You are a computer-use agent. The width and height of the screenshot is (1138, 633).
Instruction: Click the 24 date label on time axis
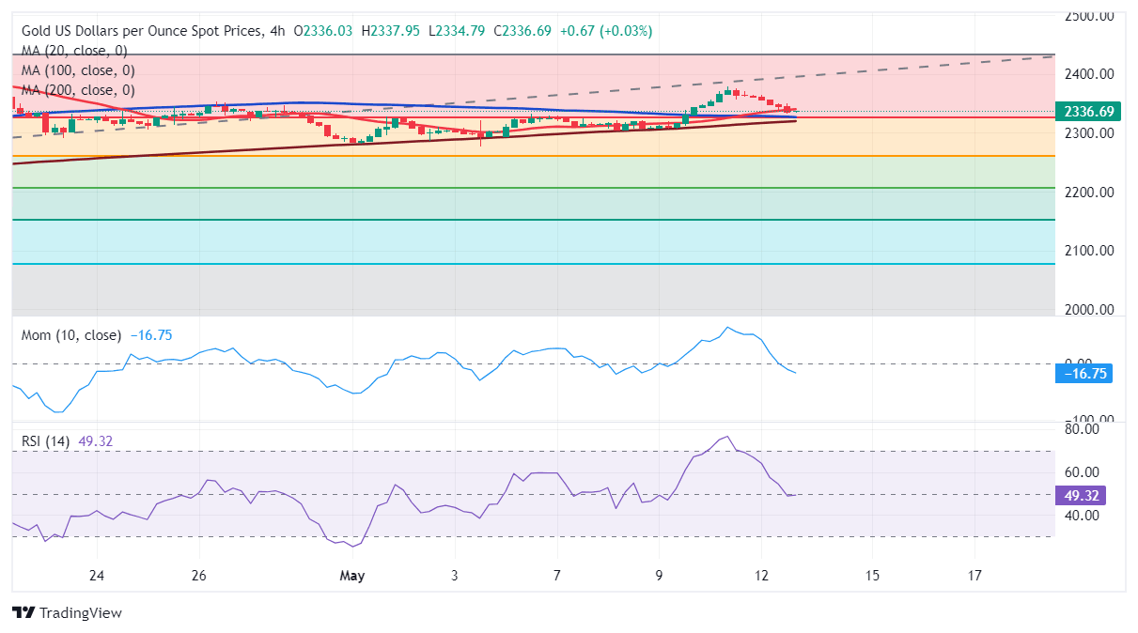96,575
